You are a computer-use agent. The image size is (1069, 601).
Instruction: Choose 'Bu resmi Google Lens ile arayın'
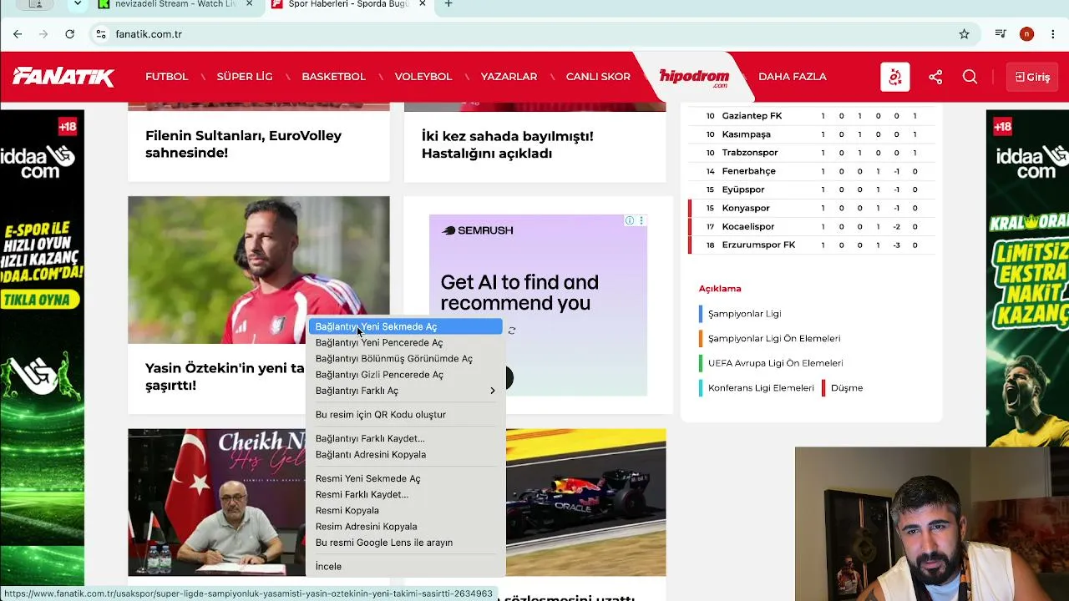pyautogui.click(x=406, y=543)
